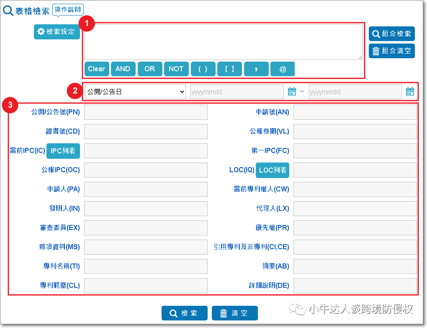Image resolution: width=427 pixels, height=328 pixels.
Task: Open the IPC列表 list
Action: coord(63,151)
